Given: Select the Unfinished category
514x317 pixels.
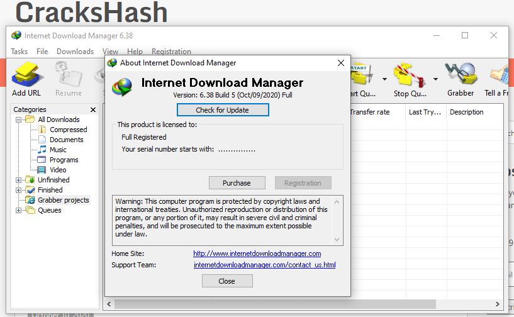Looking at the screenshot, I should [x=53, y=180].
